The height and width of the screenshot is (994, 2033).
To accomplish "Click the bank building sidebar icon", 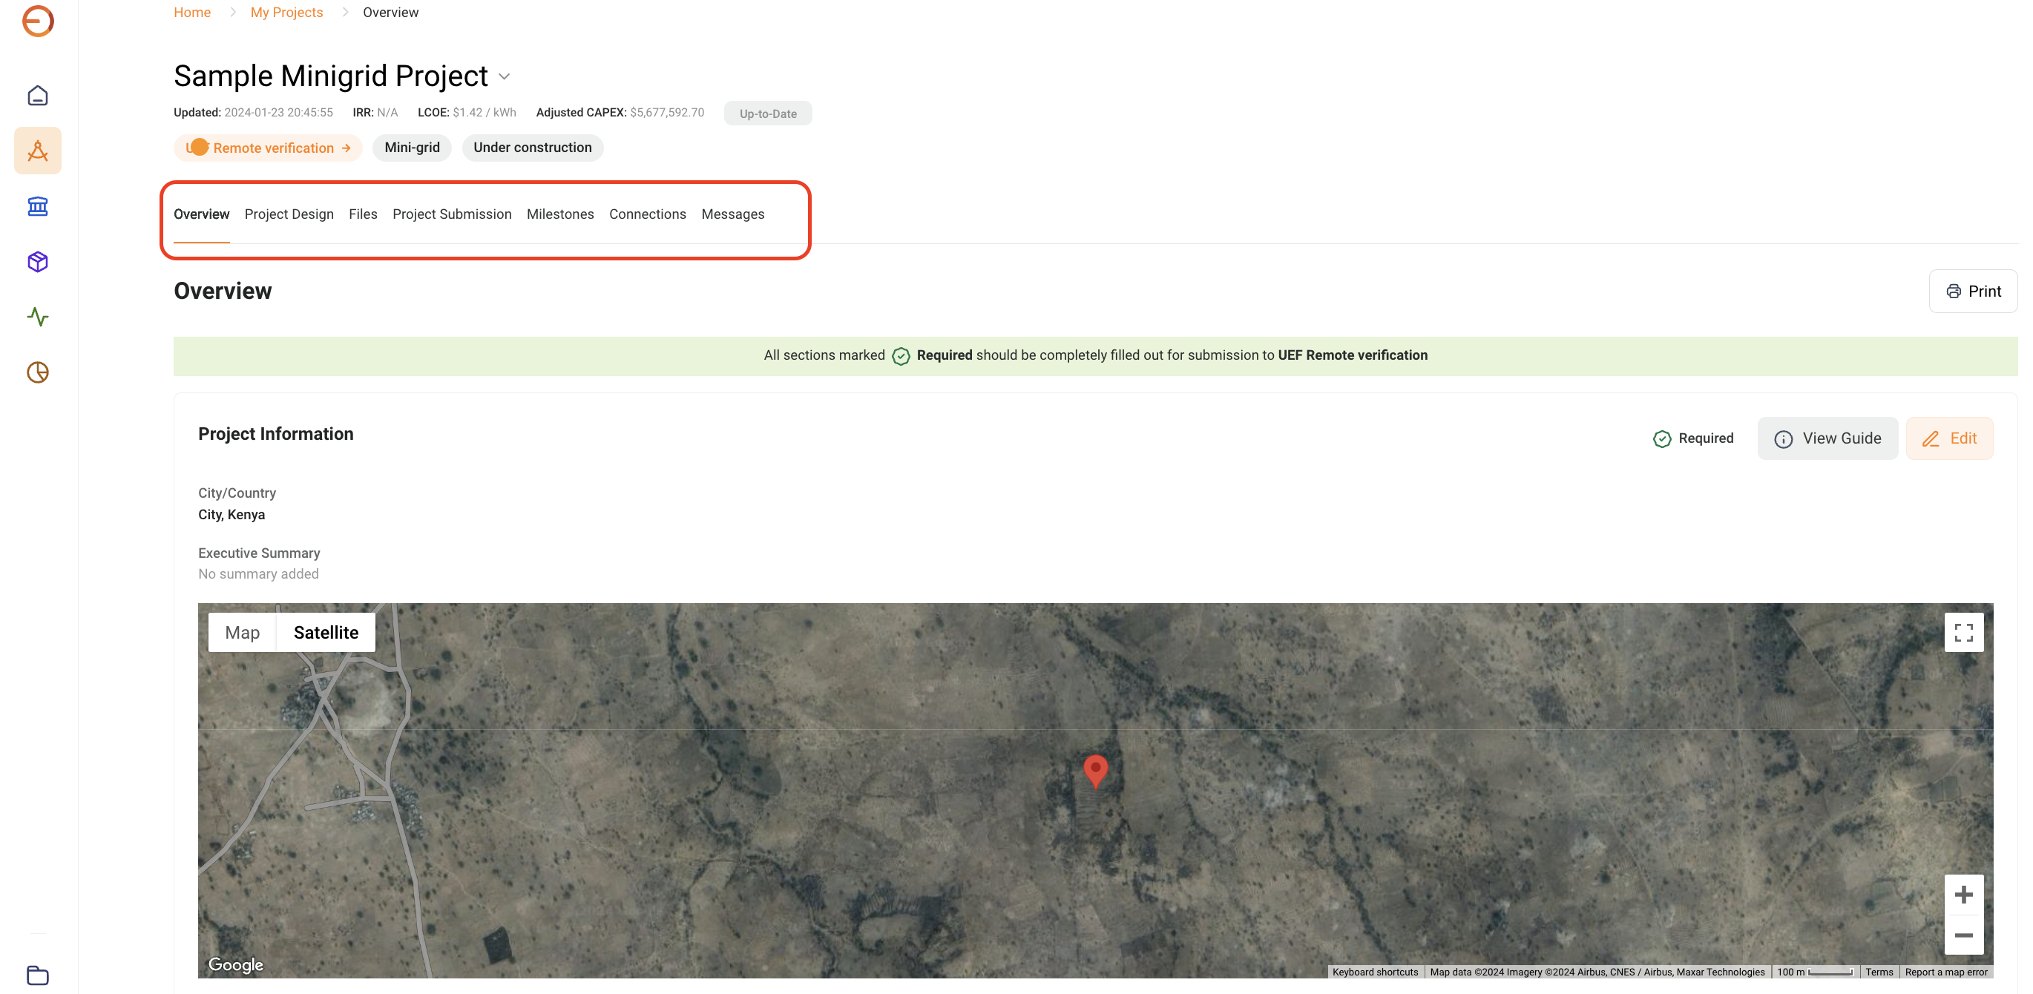I will coord(38,207).
